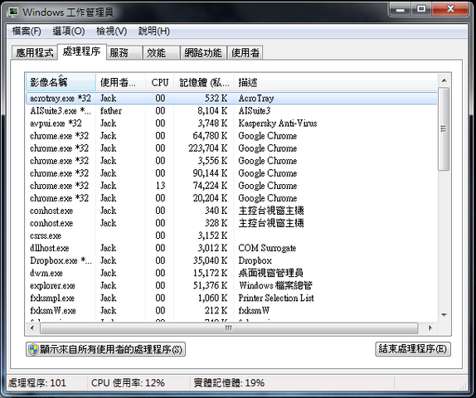Image resolution: width=476 pixels, height=398 pixels.
Task: Click the Windows 檔案總管 description
Action: coord(275,285)
